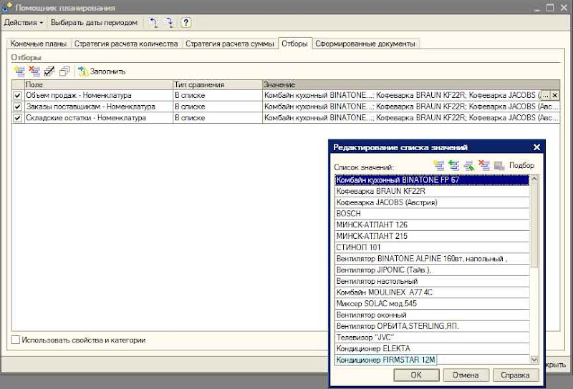Click the Заполнить button
The image size is (573, 389).
(102, 72)
